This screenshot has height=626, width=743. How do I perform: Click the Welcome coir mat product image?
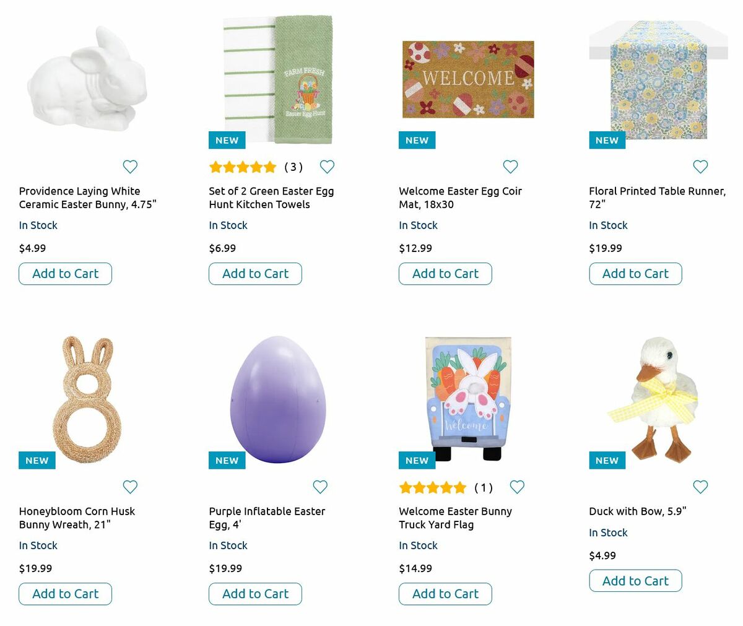468,79
